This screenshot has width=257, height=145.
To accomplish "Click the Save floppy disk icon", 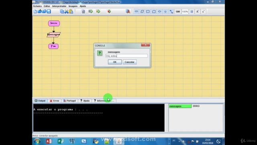I will (49, 11).
